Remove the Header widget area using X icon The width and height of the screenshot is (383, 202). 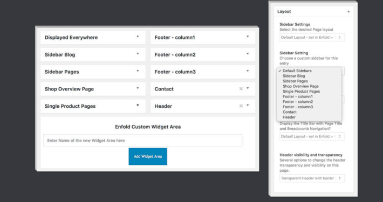pos(241,106)
